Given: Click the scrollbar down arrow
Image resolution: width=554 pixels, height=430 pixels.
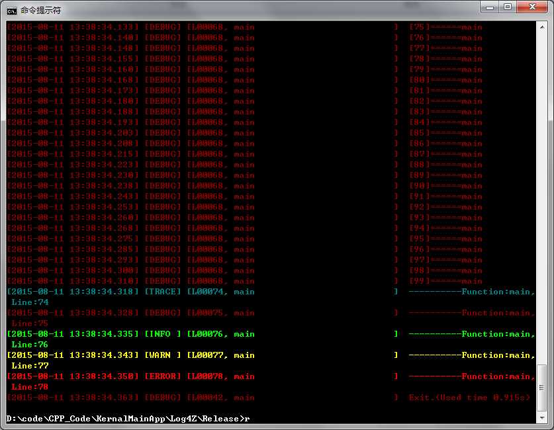Looking at the screenshot, I should pos(542,418).
